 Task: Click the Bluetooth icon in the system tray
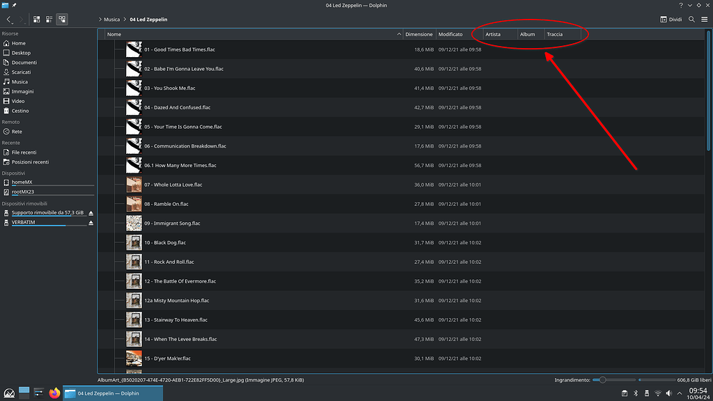(x=636, y=393)
